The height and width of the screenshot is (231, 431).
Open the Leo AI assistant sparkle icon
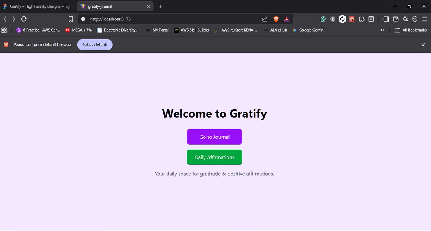[x=405, y=19]
